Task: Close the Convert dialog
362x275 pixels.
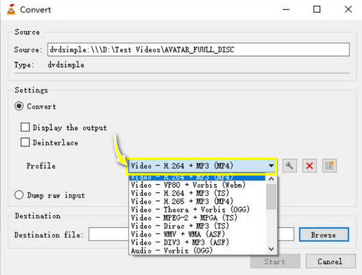Action: tap(348, 10)
